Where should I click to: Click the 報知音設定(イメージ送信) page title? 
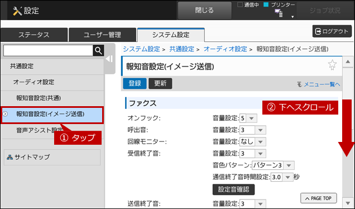(x=170, y=66)
